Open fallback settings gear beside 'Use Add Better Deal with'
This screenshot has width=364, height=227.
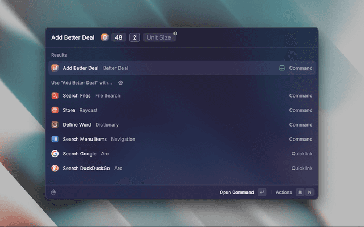[x=121, y=82]
